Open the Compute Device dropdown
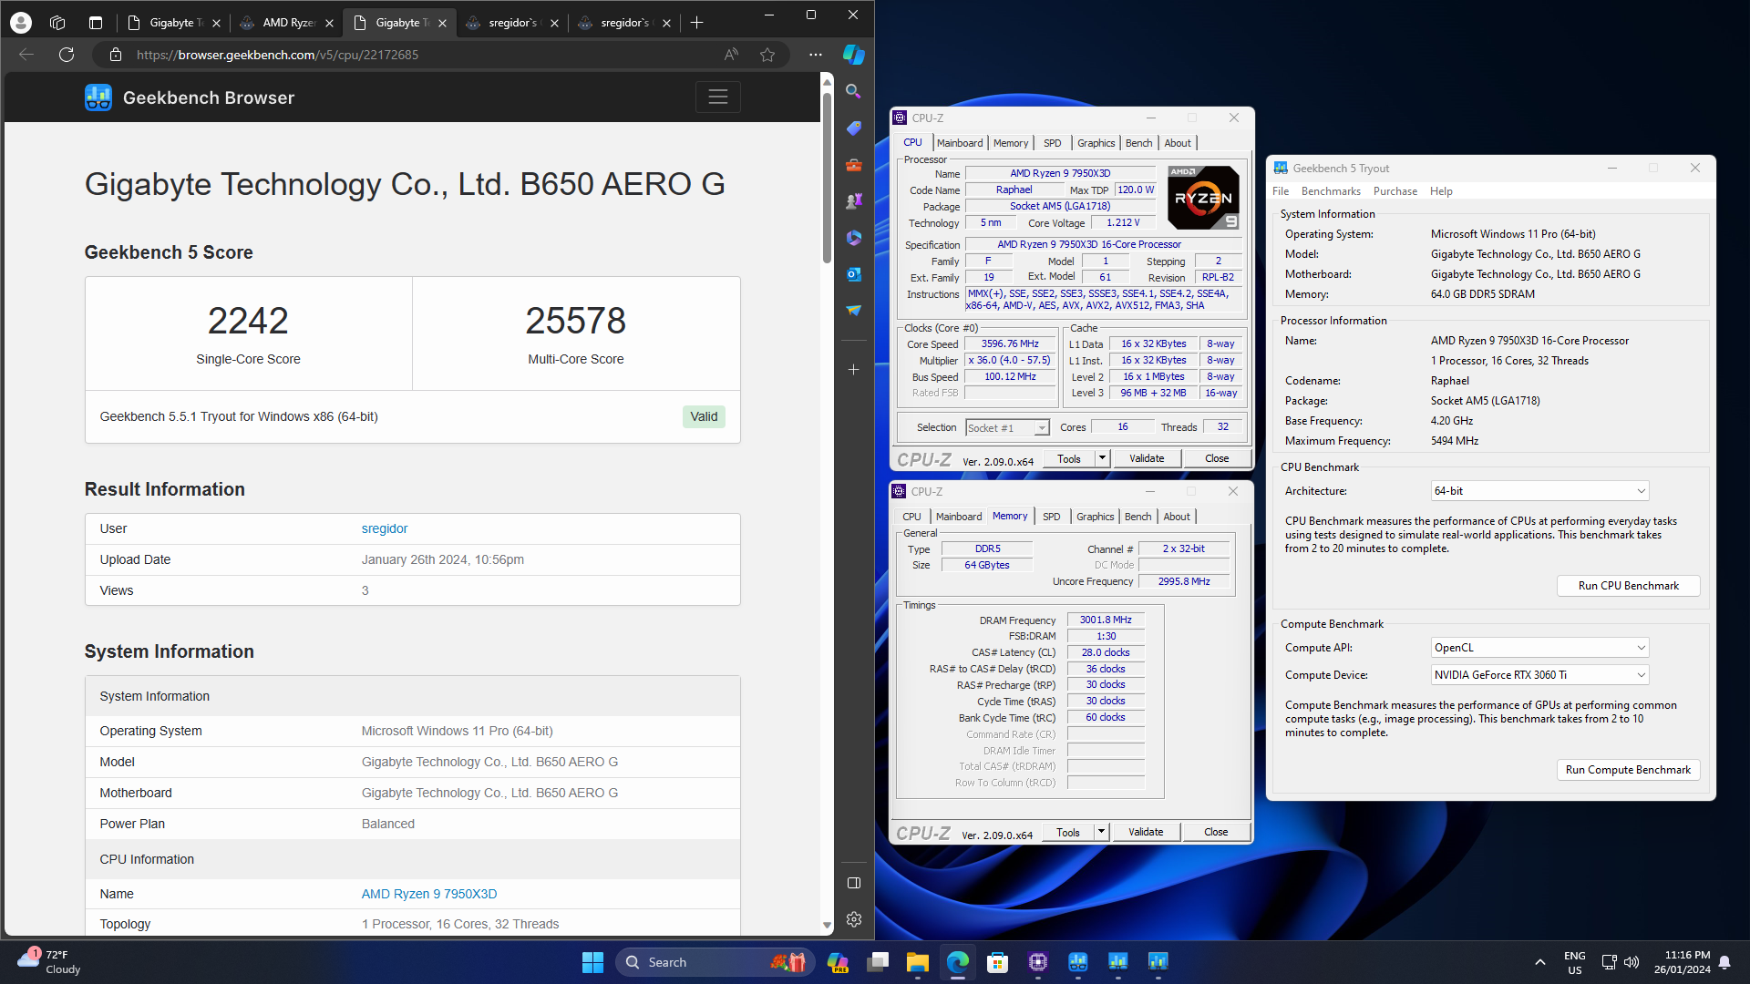Viewport: 1750px width, 984px height. pos(1539,675)
